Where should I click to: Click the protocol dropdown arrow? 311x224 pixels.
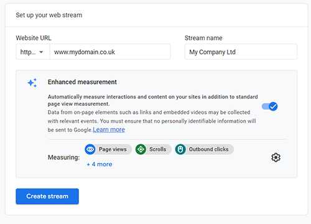pyautogui.click(x=41, y=52)
